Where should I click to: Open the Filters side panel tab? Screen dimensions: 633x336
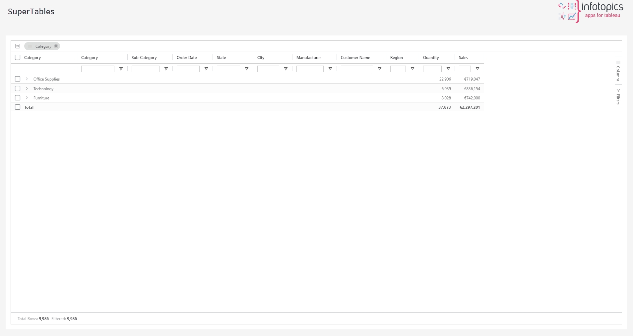[618, 96]
